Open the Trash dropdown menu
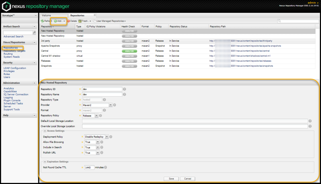Image resolution: width=321 pixels, height=184 pixels. (85, 21)
